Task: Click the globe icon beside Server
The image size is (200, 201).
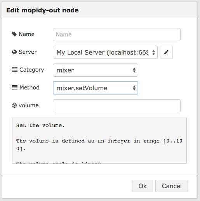Action: [x=14, y=52]
